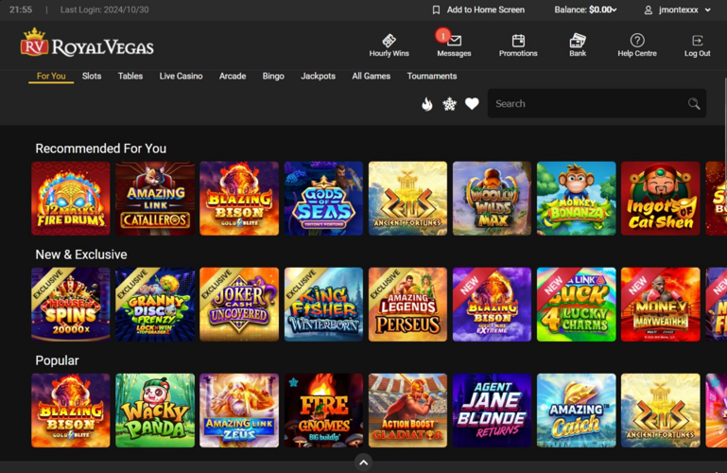
Task: Switch to the Jackpots tab
Action: coord(318,76)
